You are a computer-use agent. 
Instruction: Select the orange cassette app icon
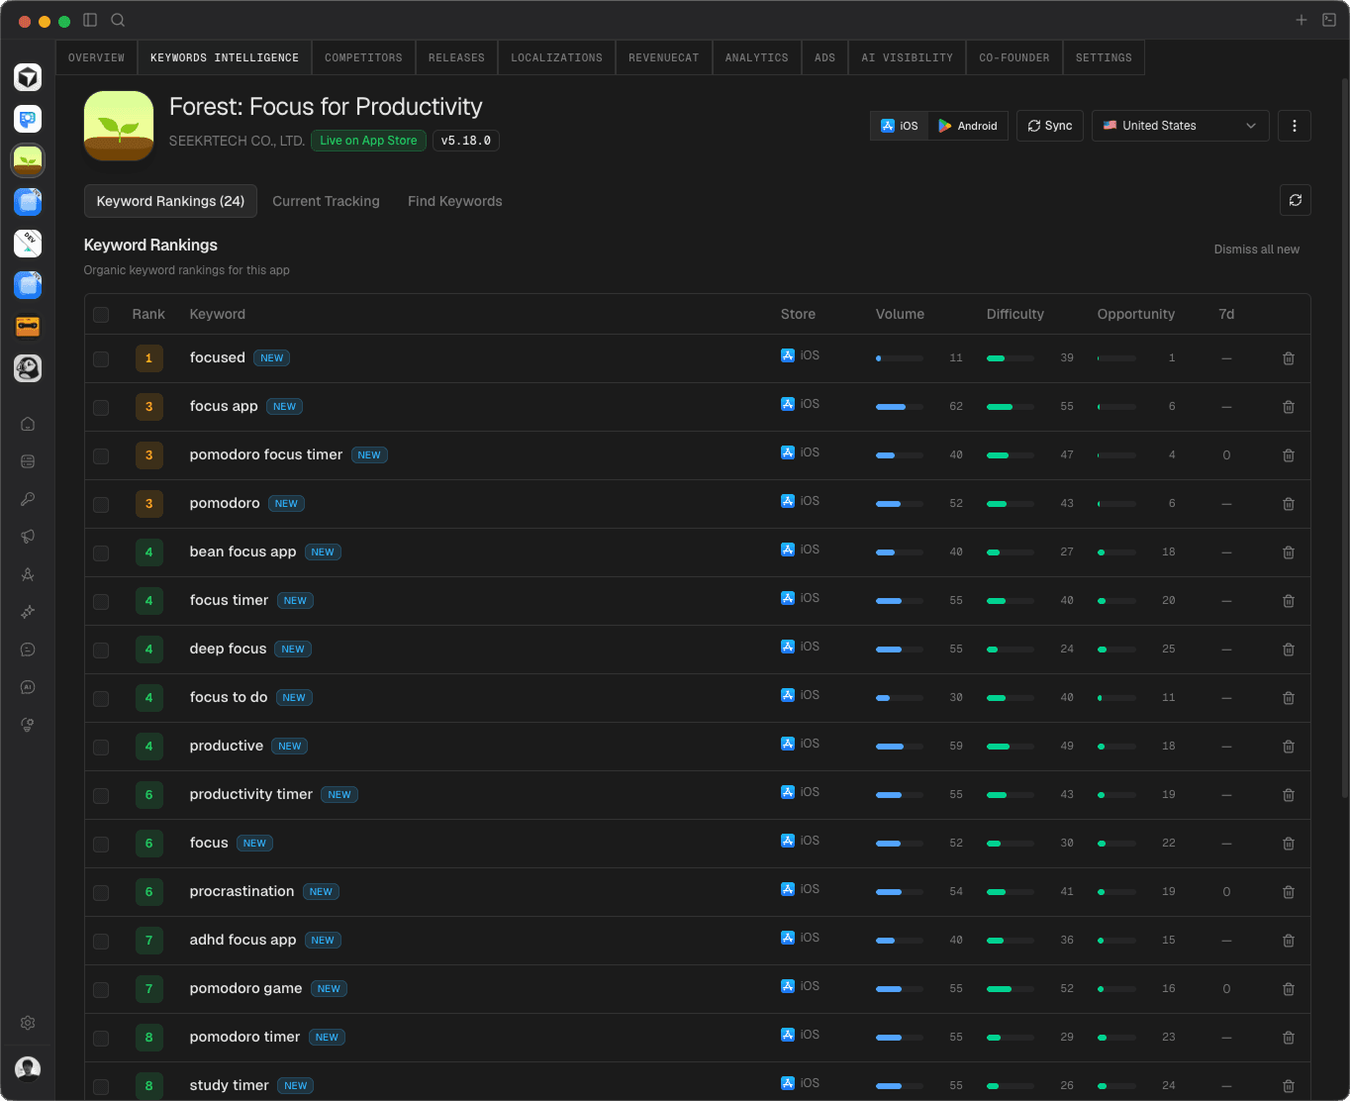pos(28,327)
